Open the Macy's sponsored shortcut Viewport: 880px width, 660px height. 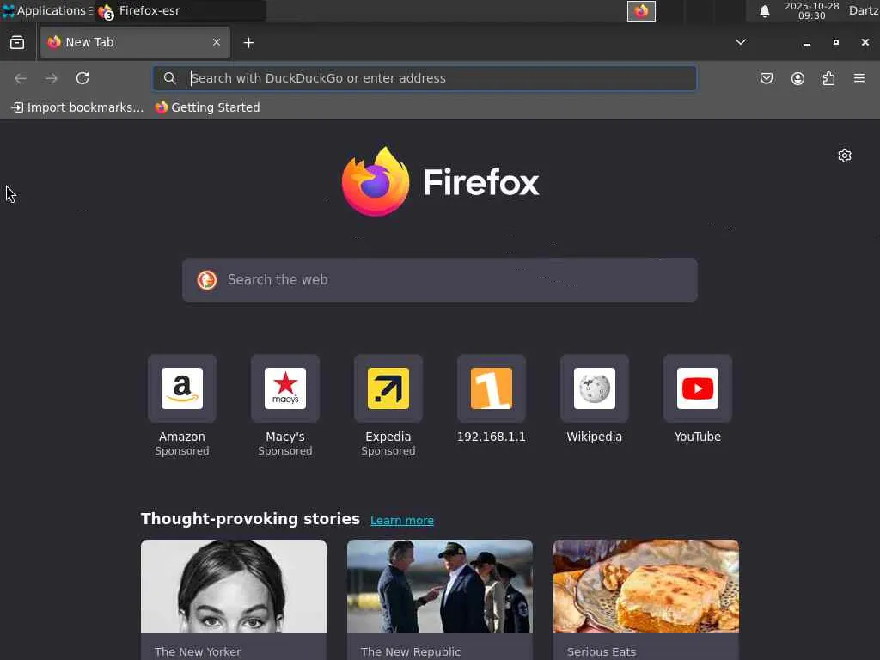pyautogui.click(x=285, y=388)
